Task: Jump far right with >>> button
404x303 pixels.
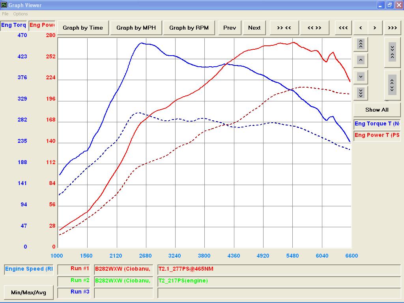Action: pyautogui.click(x=393, y=28)
